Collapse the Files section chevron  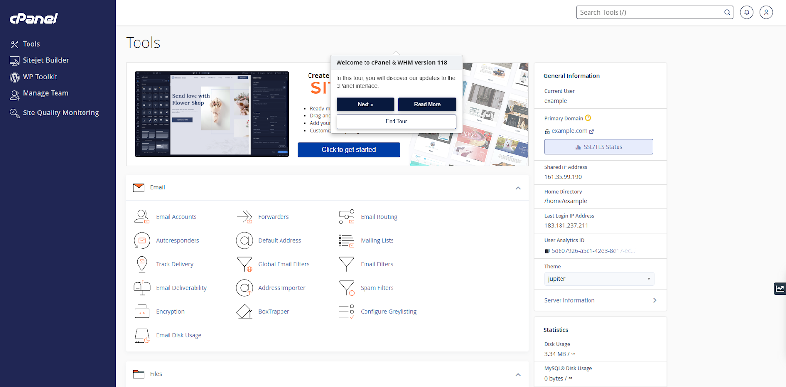point(518,374)
